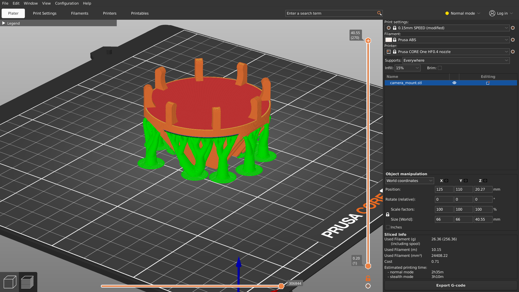The width and height of the screenshot is (519, 292).
Task: Switch to sliced layers preview icon
Action: coord(27,282)
